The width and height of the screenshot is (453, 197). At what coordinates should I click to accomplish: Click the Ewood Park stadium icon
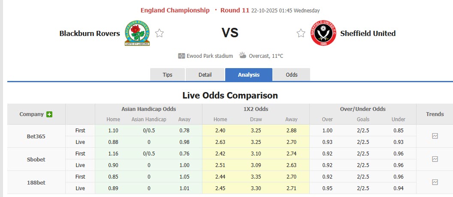pyautogui.click(x=181, y=56)
